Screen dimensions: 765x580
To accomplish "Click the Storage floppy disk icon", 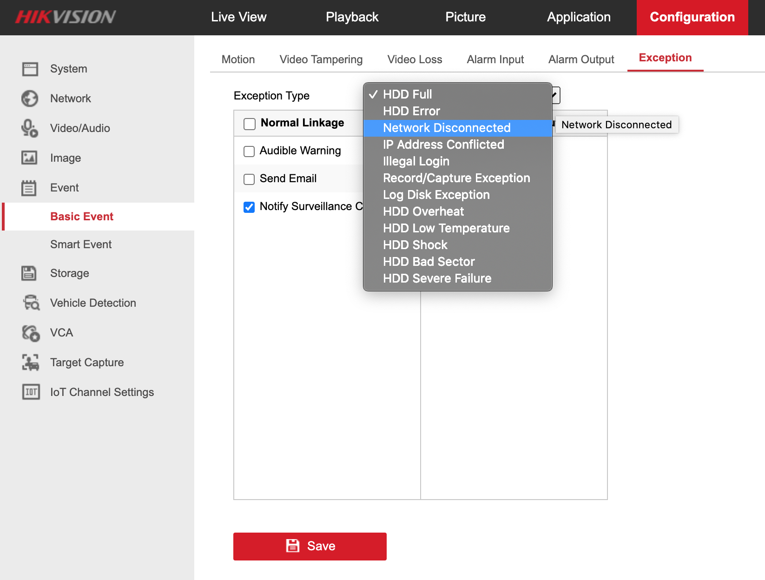I will [x=29, y=273].
